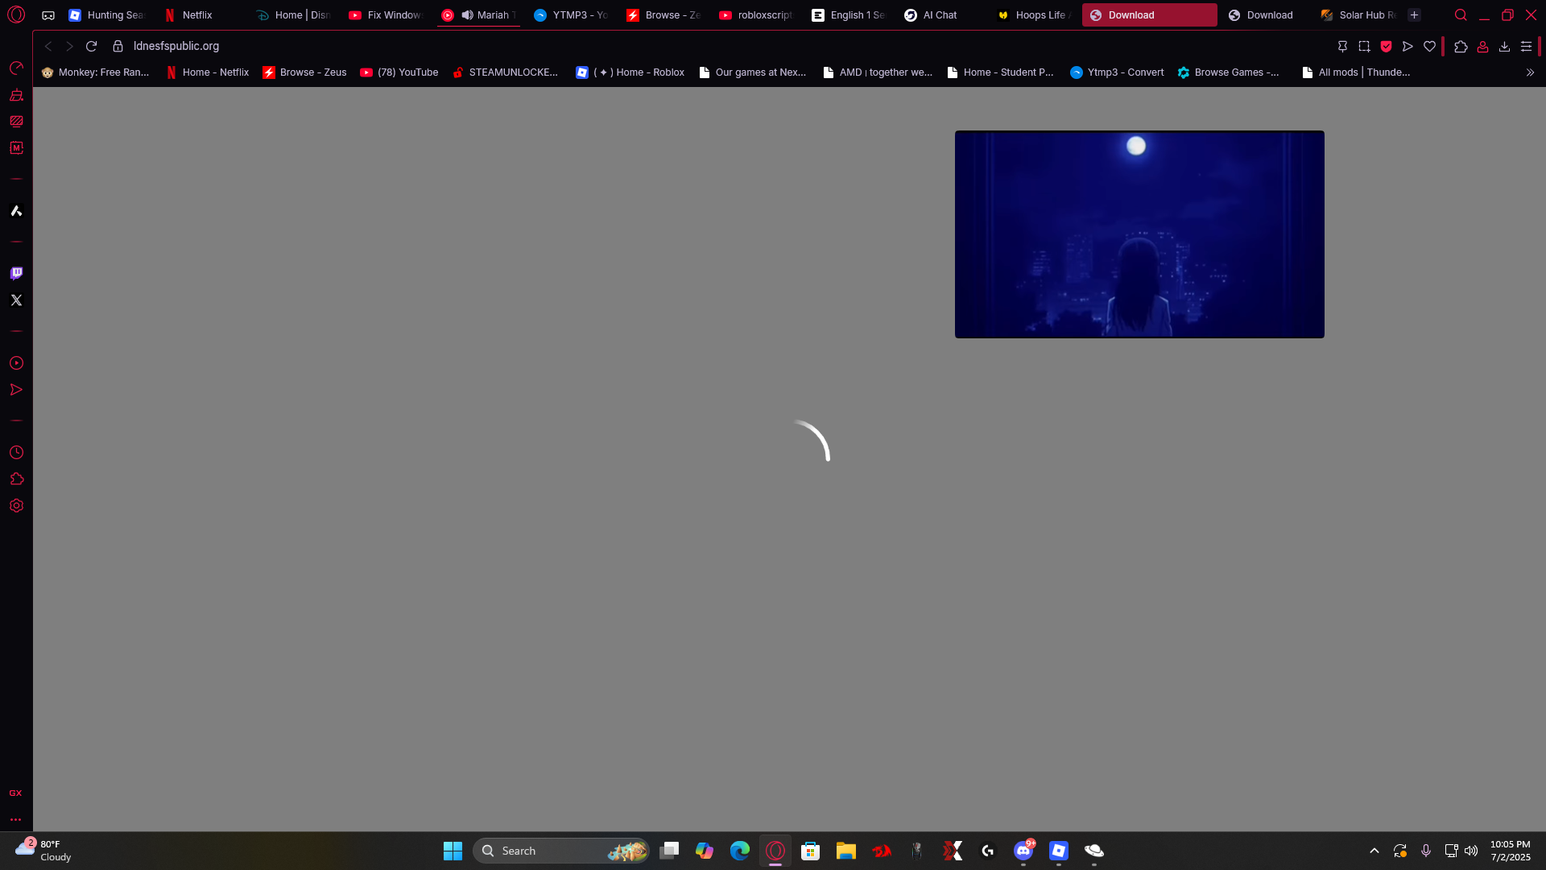Click the ldnesfspublic.org address bar
The image size is (1546, 870).
click(176, 47)
